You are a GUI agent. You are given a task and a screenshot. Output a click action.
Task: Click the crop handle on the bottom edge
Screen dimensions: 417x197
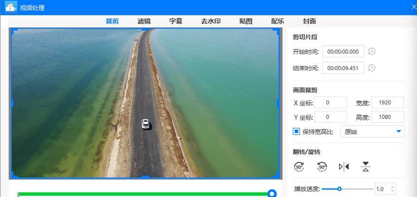pyautogui.click(x=145, y=177)
